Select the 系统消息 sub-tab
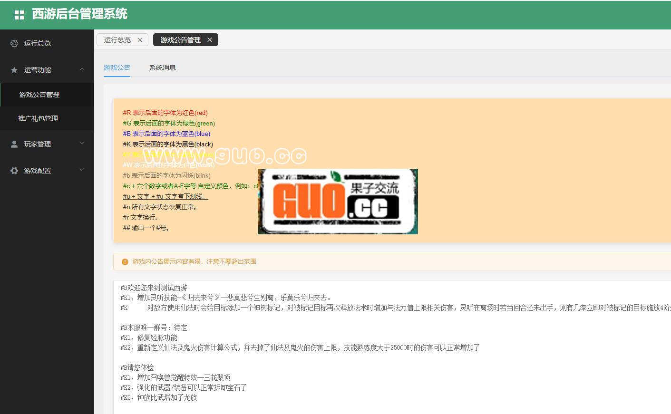This screenshot has height=414, width=671. 163,67
